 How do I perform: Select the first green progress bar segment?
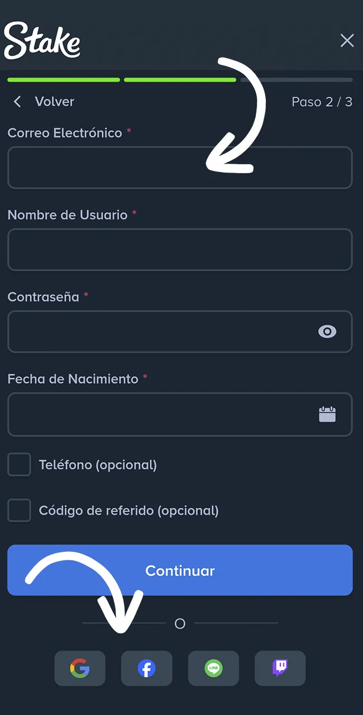tap(63, 80)
